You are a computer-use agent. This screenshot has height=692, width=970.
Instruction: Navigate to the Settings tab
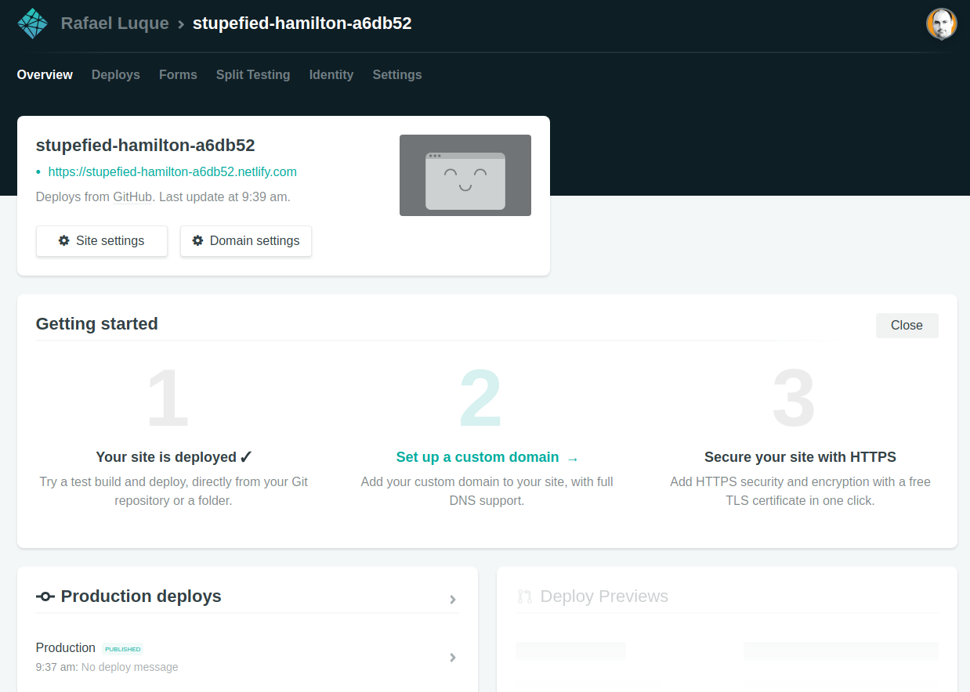coord(397,75)
